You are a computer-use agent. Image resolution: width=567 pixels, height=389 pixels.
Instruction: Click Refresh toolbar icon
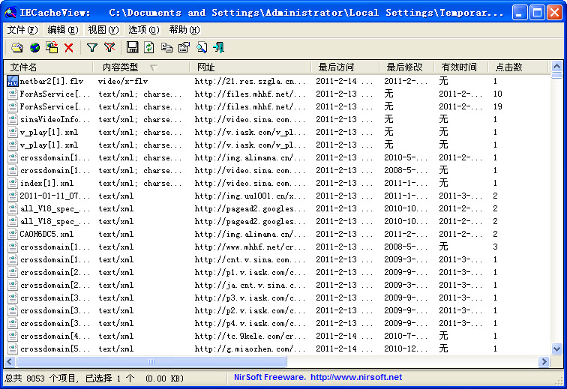pyautogui.click(x=149, y=48)
